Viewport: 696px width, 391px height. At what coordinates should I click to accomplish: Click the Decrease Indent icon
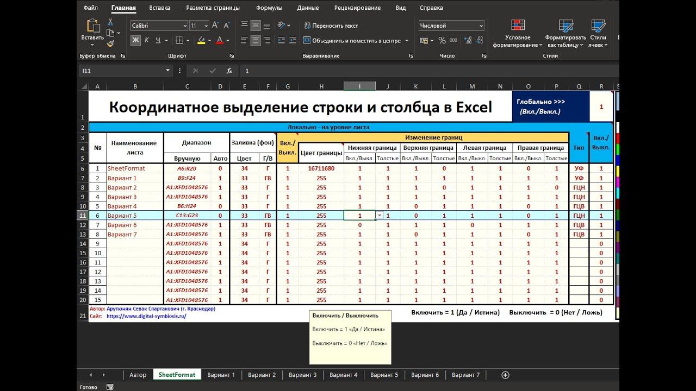pyautogui.click(x=282, y=40)
